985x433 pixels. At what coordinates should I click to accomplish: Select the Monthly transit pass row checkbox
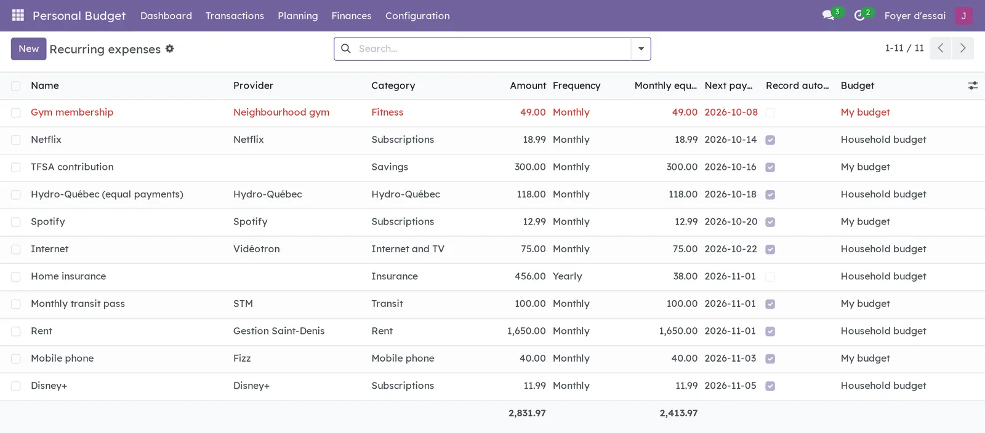pyautogui.click(x=16, y=304)
